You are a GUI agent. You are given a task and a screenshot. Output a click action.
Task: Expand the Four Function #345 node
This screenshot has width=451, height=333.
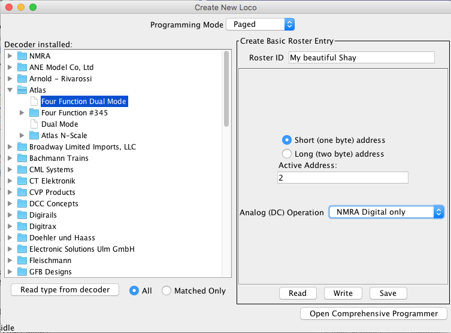[x=22, y=113]
